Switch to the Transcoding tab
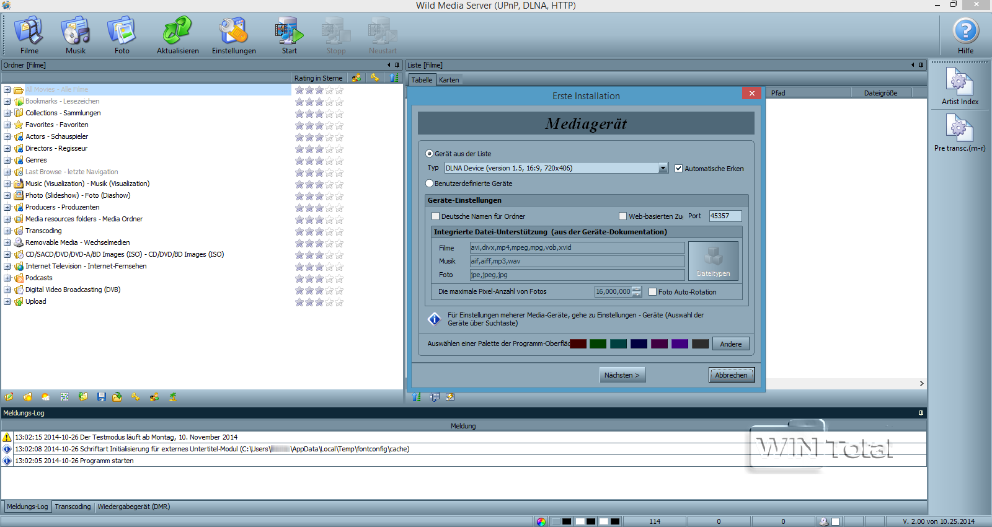 coord(73,507)
